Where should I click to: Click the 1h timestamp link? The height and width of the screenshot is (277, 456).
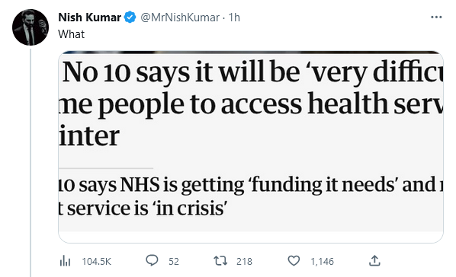[x=234, y=18]
